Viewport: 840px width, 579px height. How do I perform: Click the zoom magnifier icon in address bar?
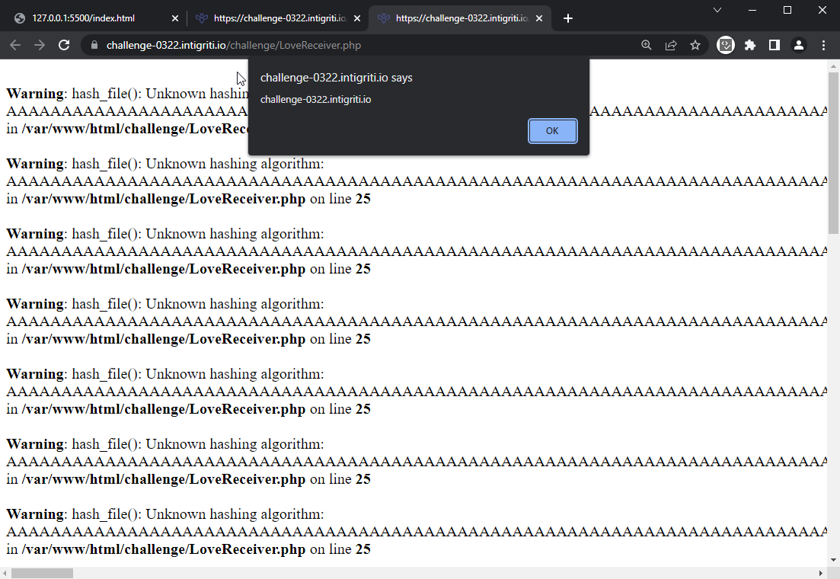646,45
